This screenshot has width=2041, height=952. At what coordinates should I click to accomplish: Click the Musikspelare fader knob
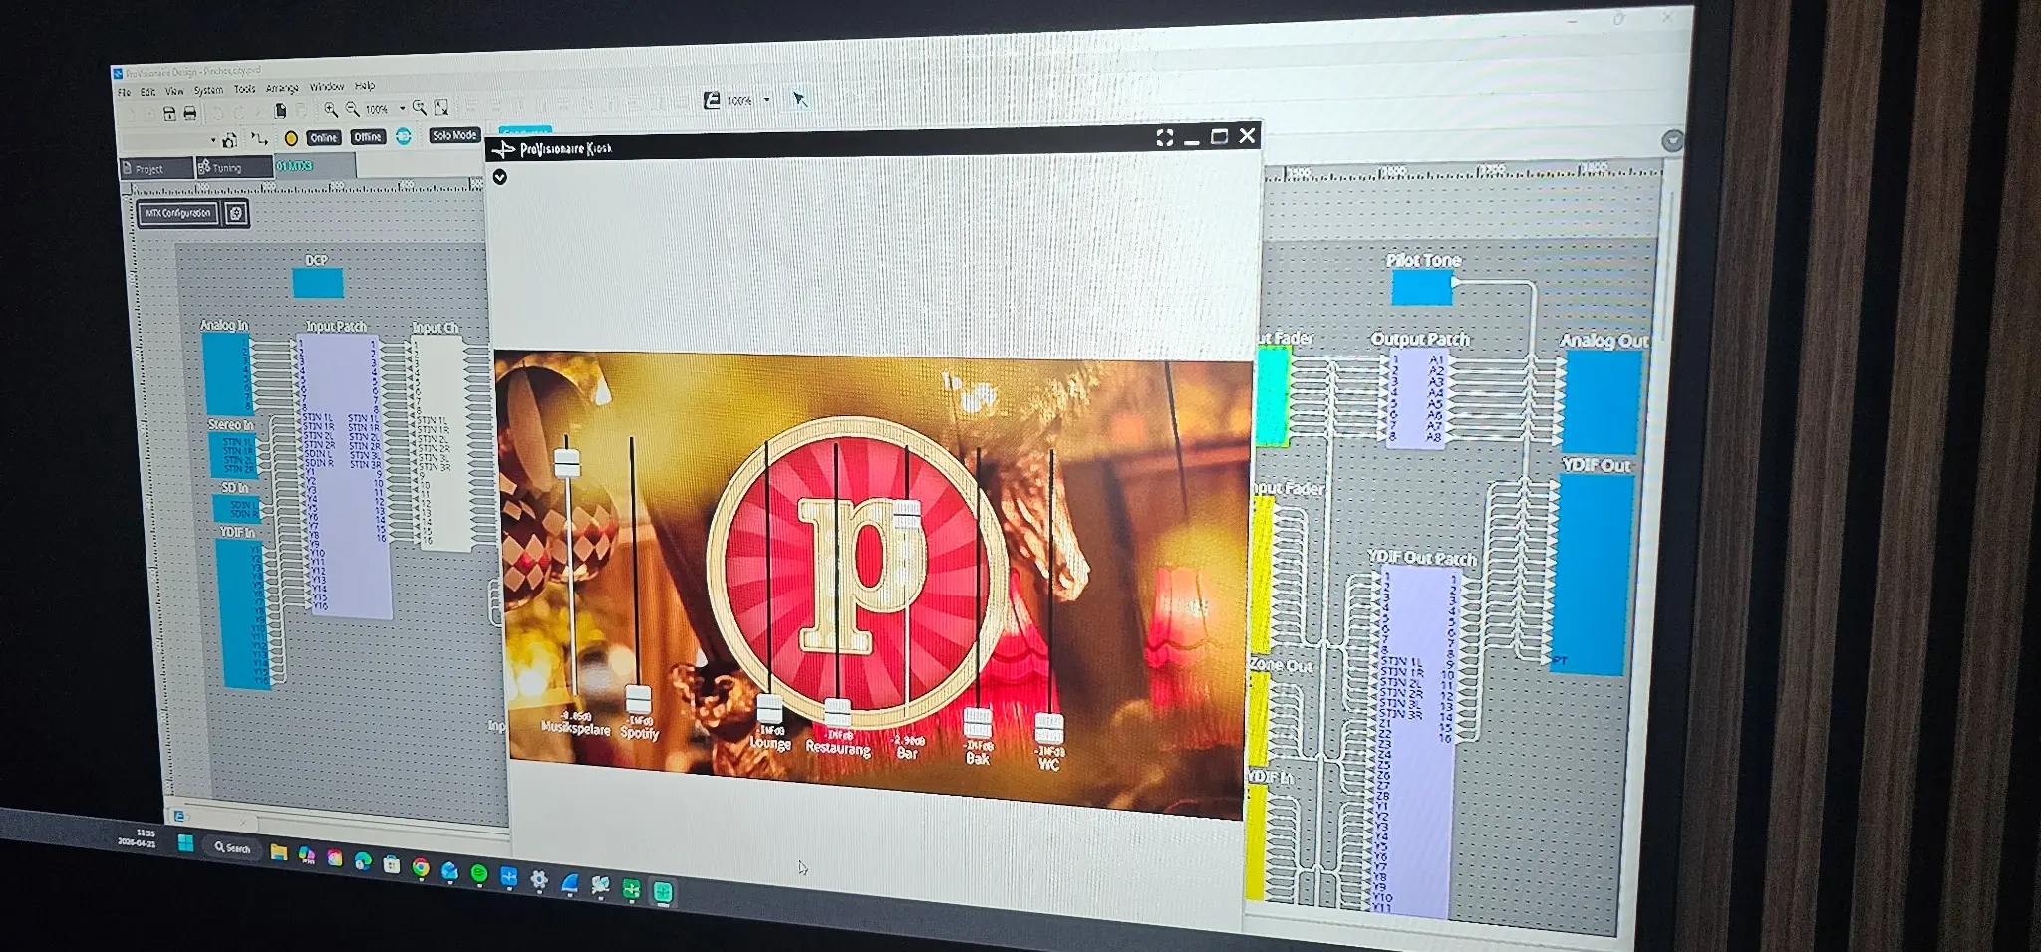coord(566,462)
